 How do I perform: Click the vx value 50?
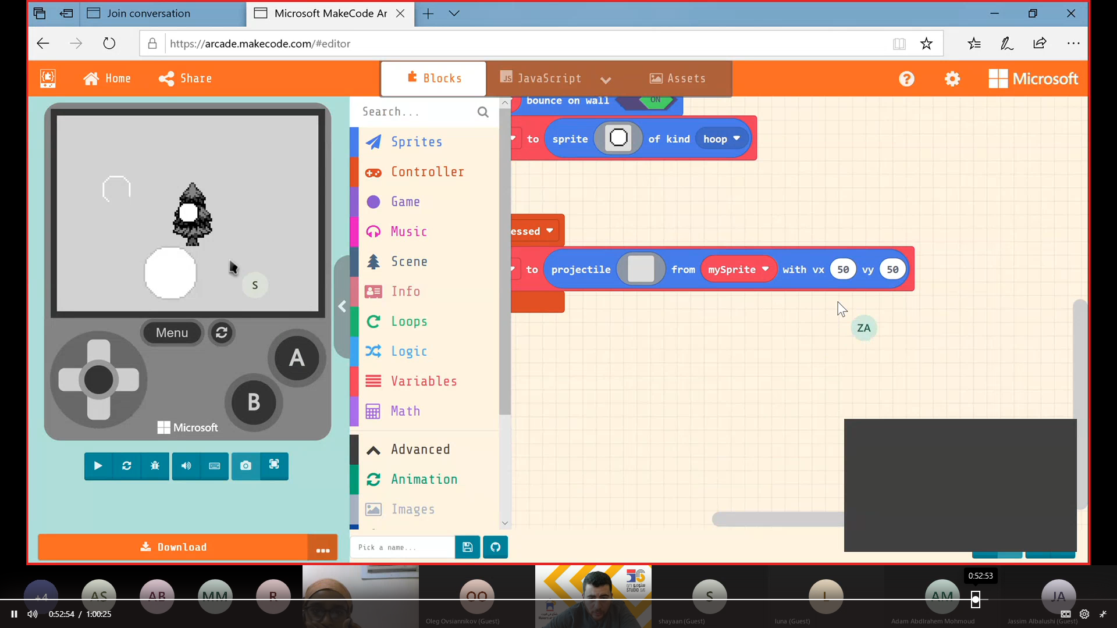843,269
